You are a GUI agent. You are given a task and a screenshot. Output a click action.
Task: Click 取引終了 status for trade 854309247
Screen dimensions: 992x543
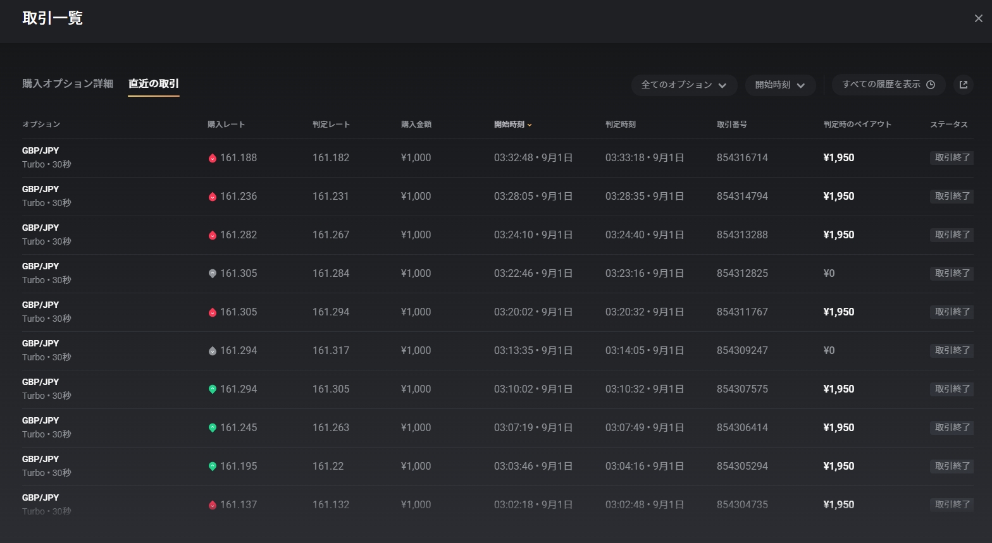(x=952, y=351)
